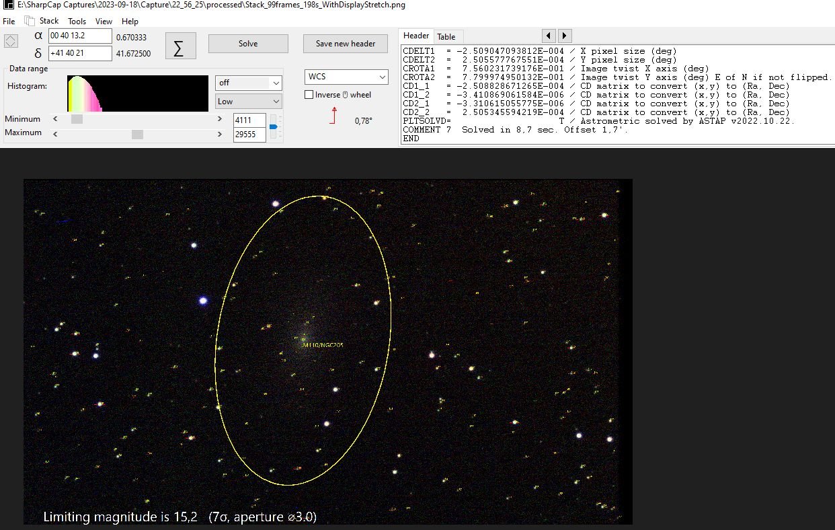Click the blue vertical range slider handle

click(273, 126)
